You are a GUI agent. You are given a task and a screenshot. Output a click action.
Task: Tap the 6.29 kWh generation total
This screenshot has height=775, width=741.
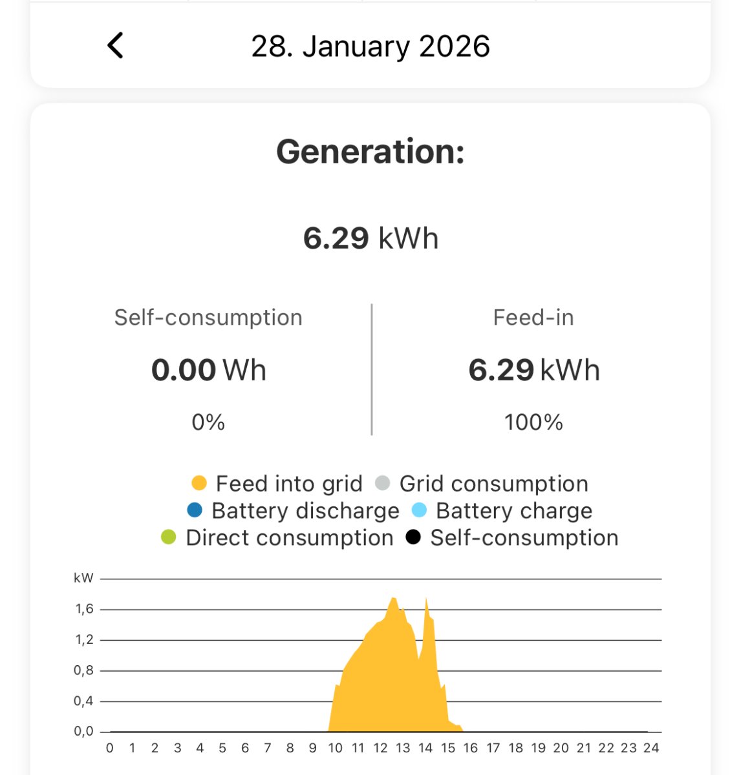370,238
